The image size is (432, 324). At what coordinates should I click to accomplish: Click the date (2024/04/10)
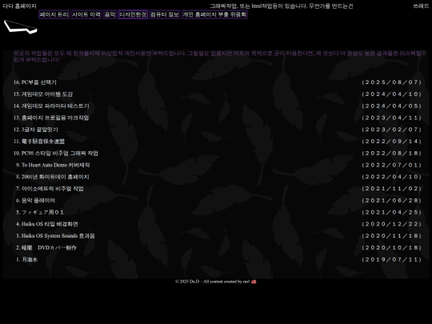[391, 94]
